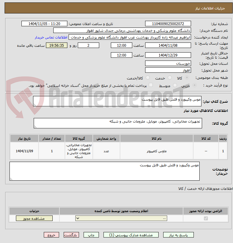The width and height of the screenshot is (233, 243).
Task: Select the متوسط purchase type radio
Action: coord(175,85)
